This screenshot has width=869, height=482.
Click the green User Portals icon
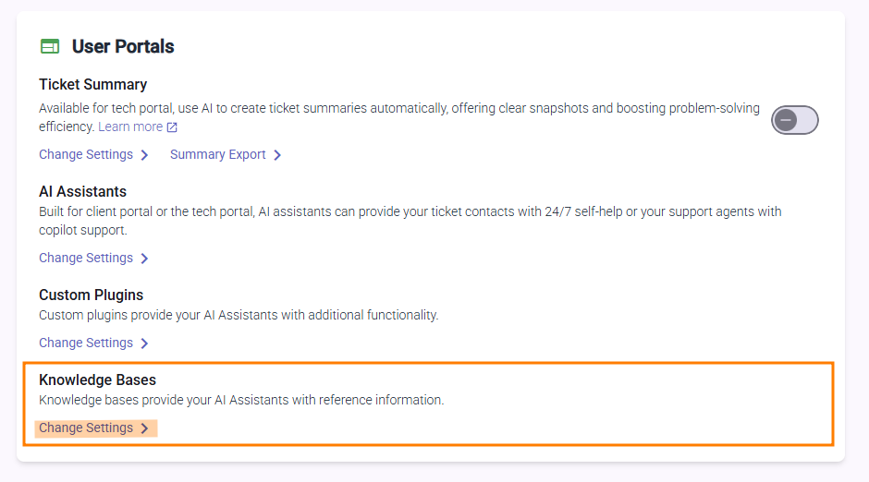pyautogui.click(x=50, y=46)
